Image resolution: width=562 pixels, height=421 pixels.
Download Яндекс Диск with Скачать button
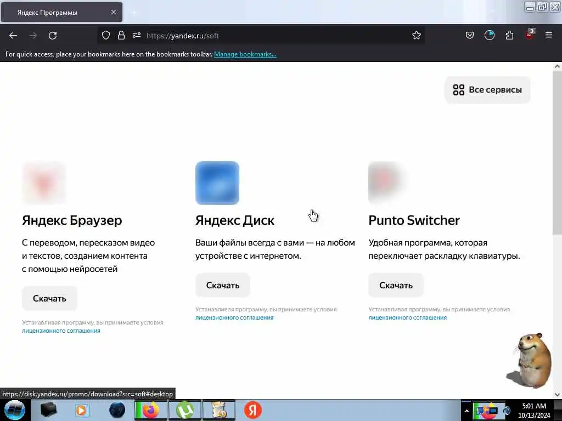click(223, 285)
